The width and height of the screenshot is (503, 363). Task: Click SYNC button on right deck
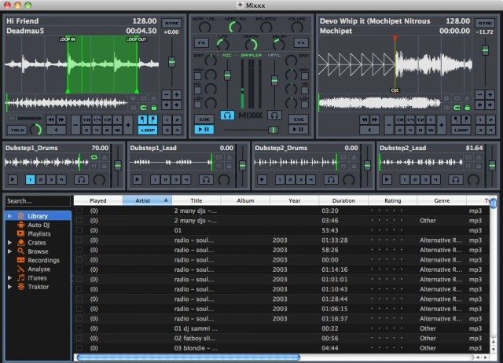point(485,23)
